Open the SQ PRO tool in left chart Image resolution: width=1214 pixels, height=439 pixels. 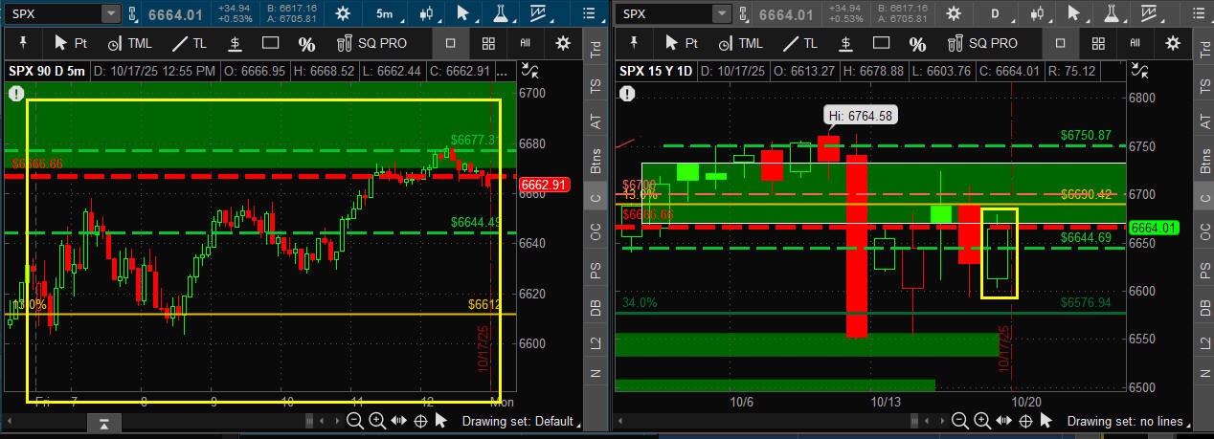(x=371, y=43)
